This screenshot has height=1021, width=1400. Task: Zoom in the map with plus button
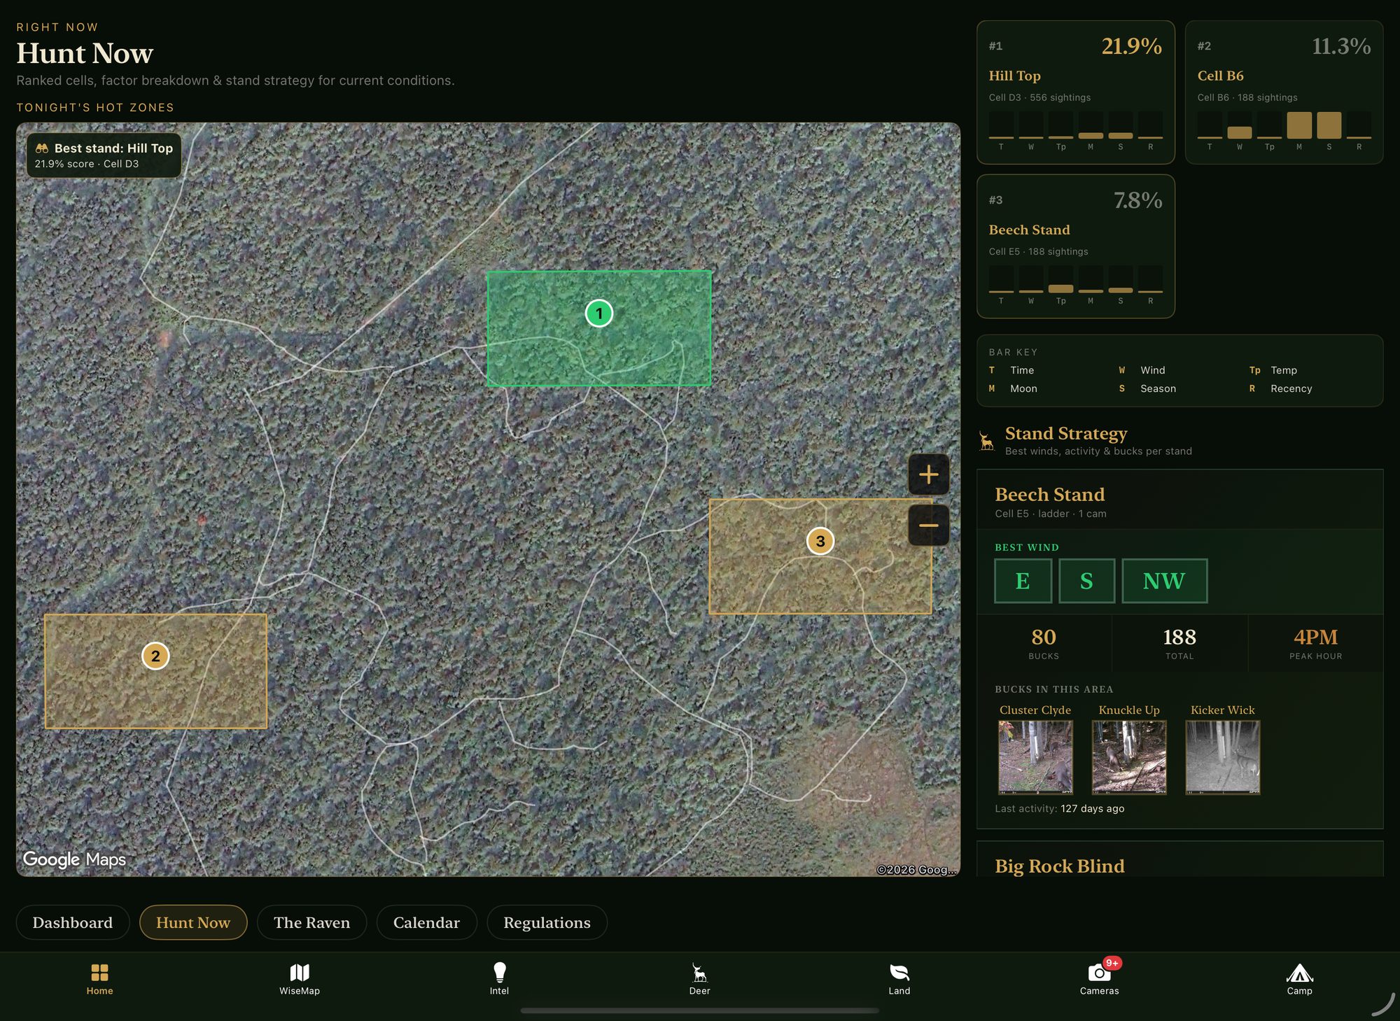pyautogui.click(x=929, y=474)
